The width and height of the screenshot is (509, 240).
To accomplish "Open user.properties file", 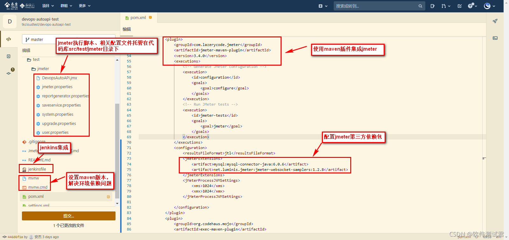I will [x=55, y=133].
